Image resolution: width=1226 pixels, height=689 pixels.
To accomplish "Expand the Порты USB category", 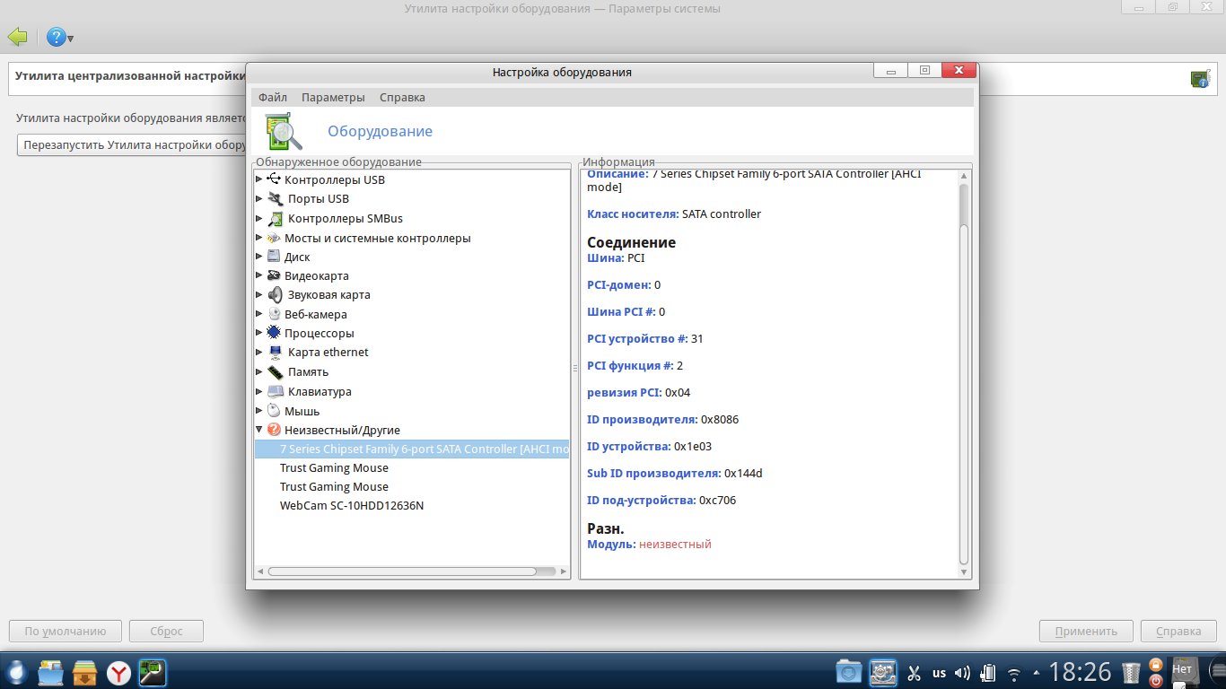I will point(259,198).
